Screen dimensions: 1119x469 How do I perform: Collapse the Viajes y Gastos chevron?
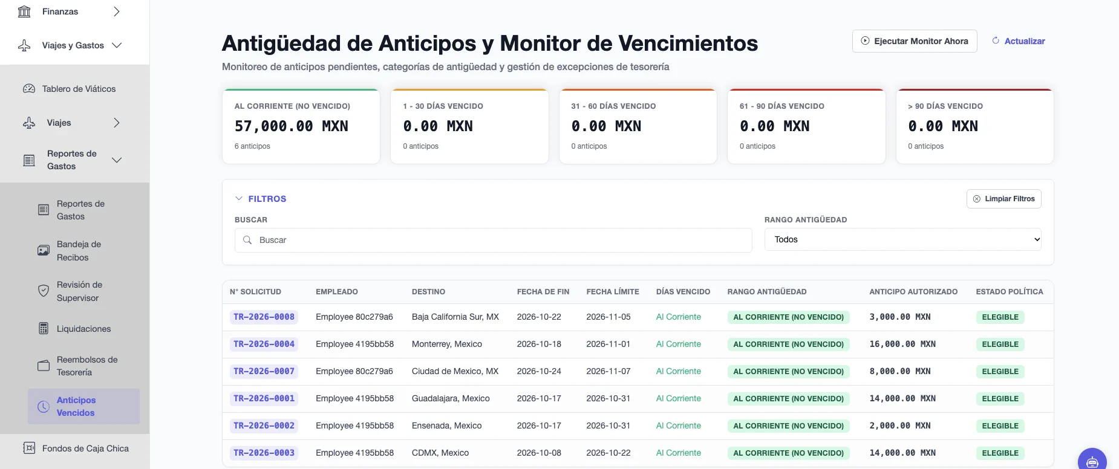(x=117, y=45)
